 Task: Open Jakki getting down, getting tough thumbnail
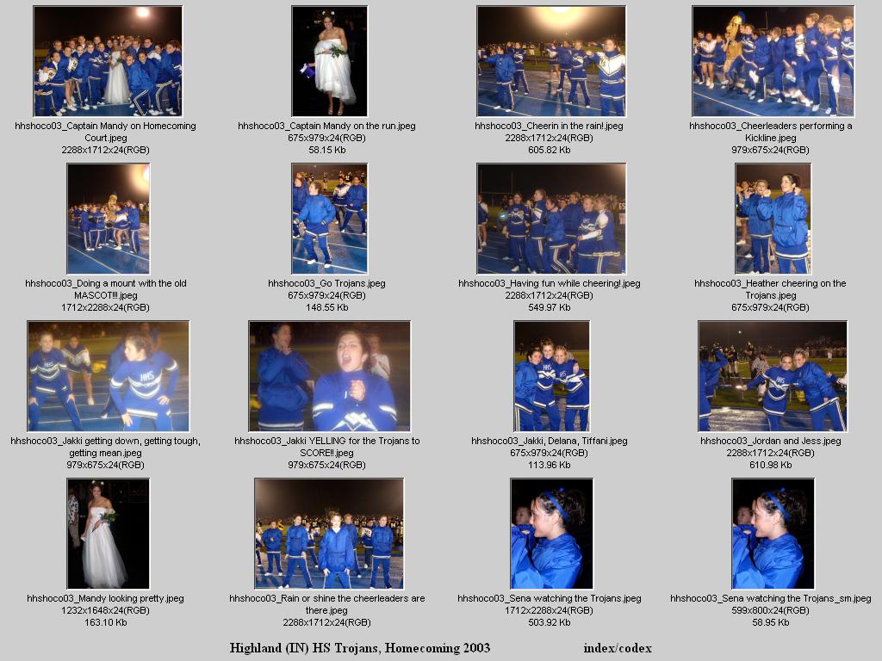(x=108, y=376)
